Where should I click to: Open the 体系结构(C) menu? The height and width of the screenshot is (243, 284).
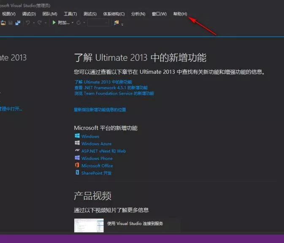point(114,14)
